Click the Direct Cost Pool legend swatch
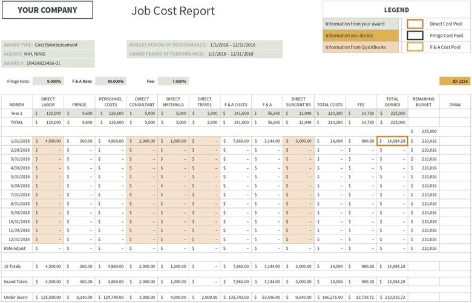The image size is (472, 303). point(415,24)
